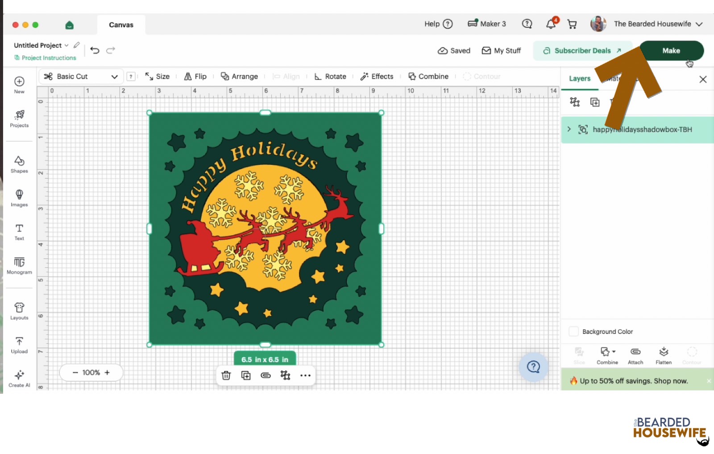This screenshot has height=454, width=714.
Task: Open Subscriber Deals link
Action: [581, 50]
